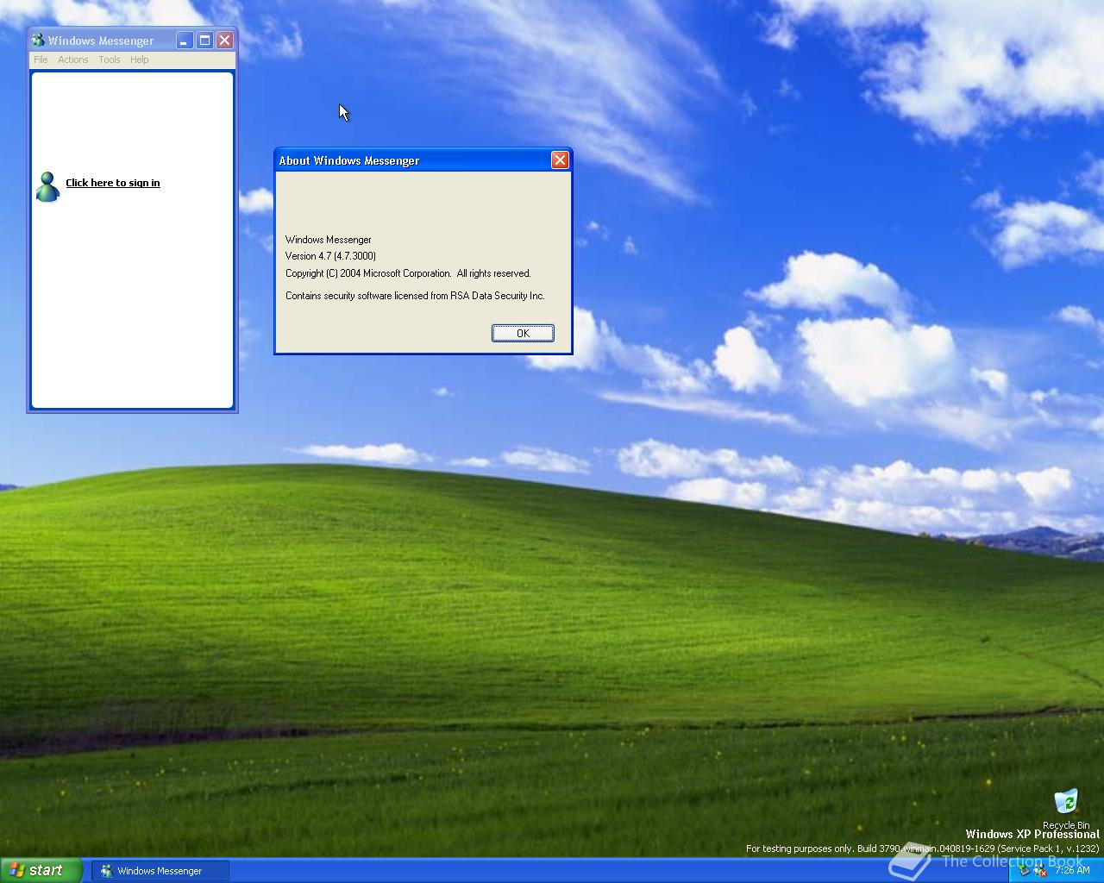
Task: Click the 'Version 4.7 (4.7.3000)' text
Action: click(330, 256)
